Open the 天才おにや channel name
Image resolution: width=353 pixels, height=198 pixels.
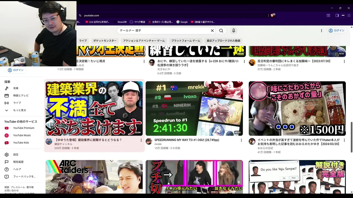pos(164,69)
